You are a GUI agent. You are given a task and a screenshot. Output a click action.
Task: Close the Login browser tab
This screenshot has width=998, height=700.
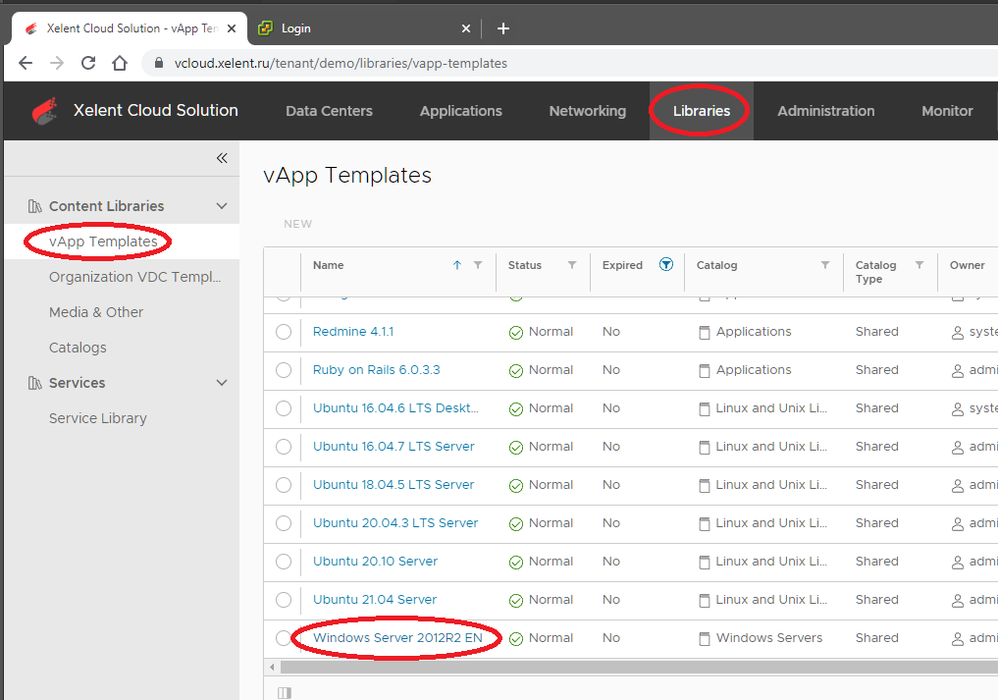tap(466, 28)
